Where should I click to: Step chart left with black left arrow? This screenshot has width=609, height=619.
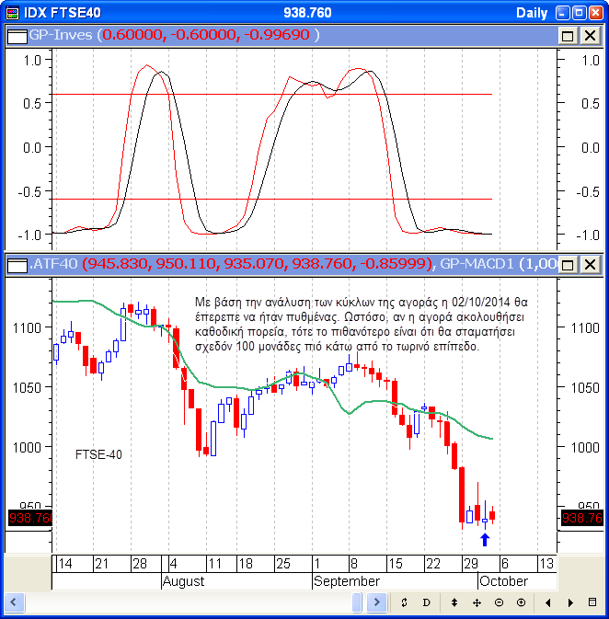[x=549, y=602]
